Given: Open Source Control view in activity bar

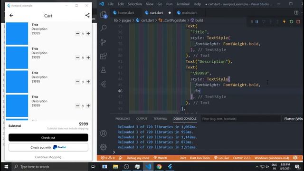Looking at the screenshot, I should 104,42.
